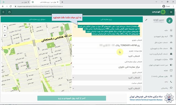
Task: Open the user avatar circle
Action: point(169,21)
